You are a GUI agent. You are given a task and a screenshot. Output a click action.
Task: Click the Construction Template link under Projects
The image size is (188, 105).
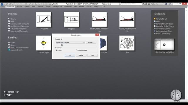click(20, 24)
